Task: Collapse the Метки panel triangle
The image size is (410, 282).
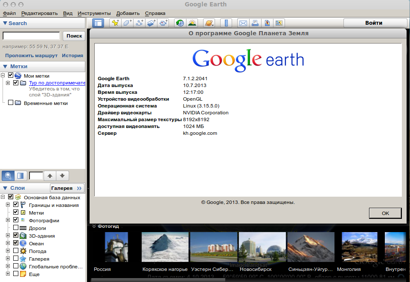Action: pos(5,67)
